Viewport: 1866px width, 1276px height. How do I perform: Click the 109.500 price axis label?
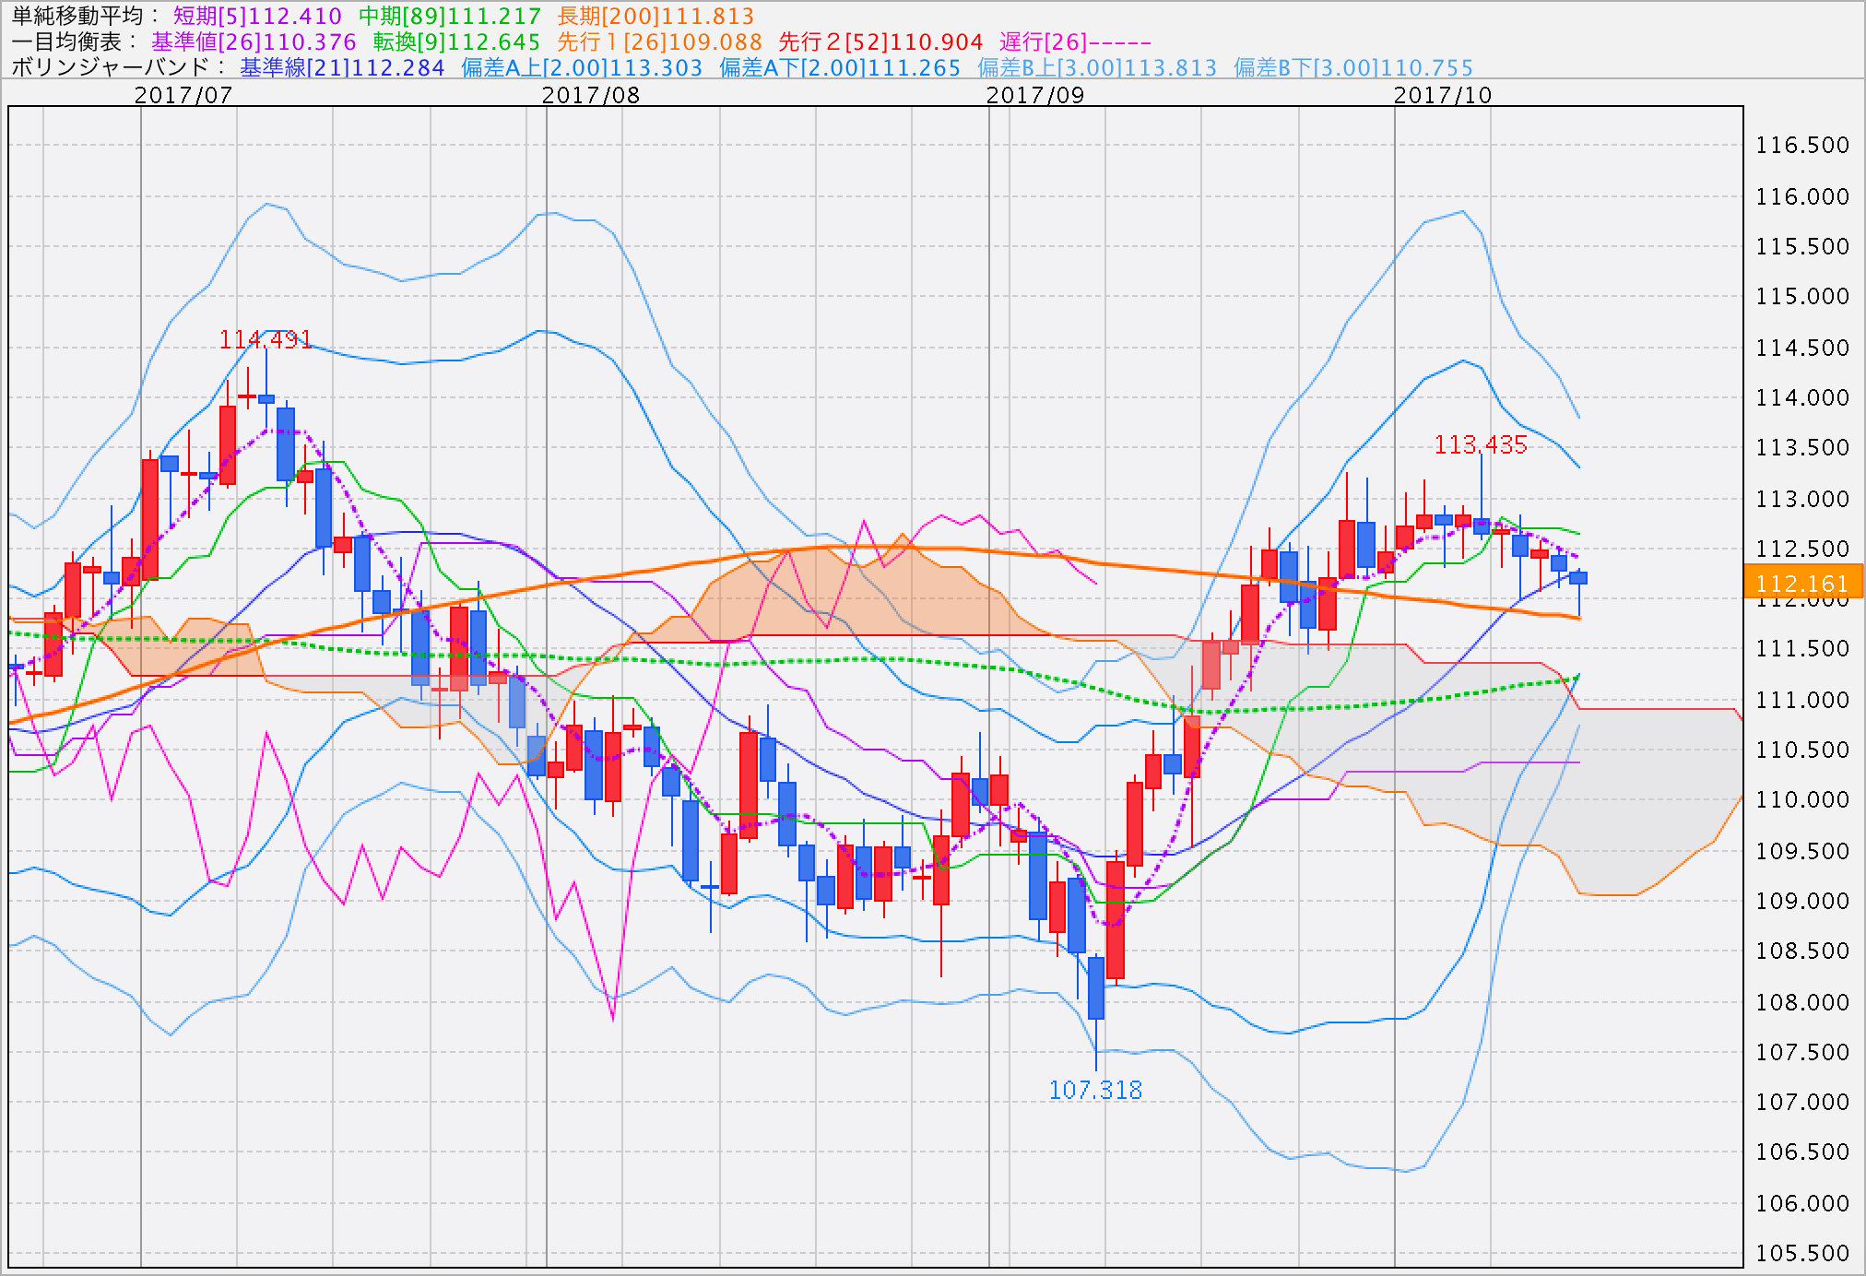[x=1802, y=851]
